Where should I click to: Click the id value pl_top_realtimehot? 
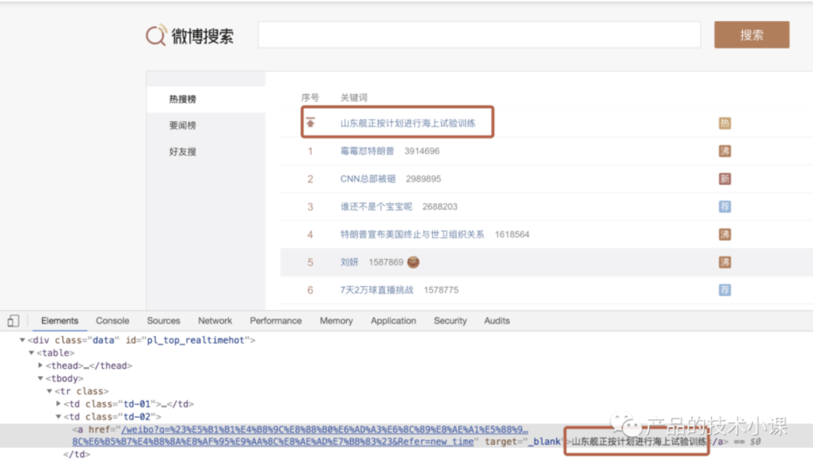196,340
